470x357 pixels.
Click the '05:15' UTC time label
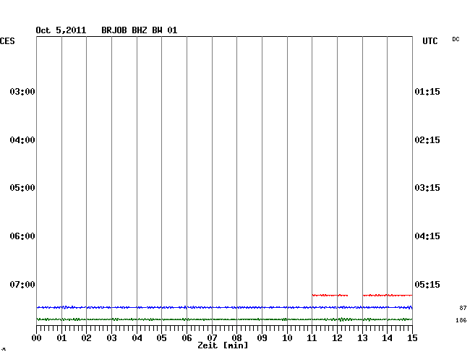pos(427,284)
